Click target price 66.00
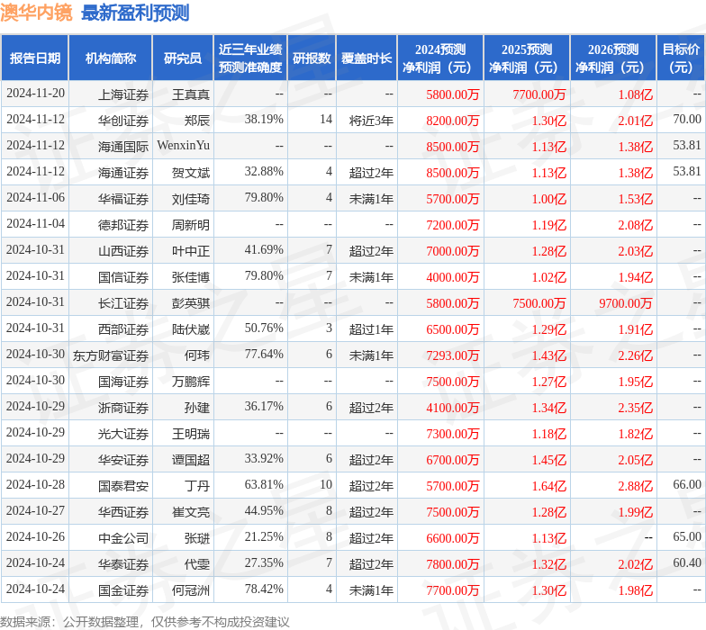Screen dimensions: 706x630 [x=687, y=484]
